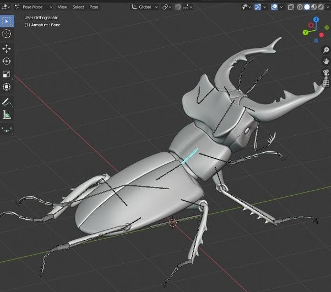
Task: Click the selected cyan bone
Action: tap(189, 156)
